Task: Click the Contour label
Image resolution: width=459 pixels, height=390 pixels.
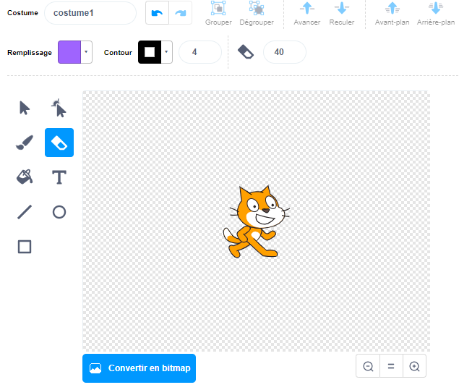Action: pyautogui.click(x=118, y=52)
